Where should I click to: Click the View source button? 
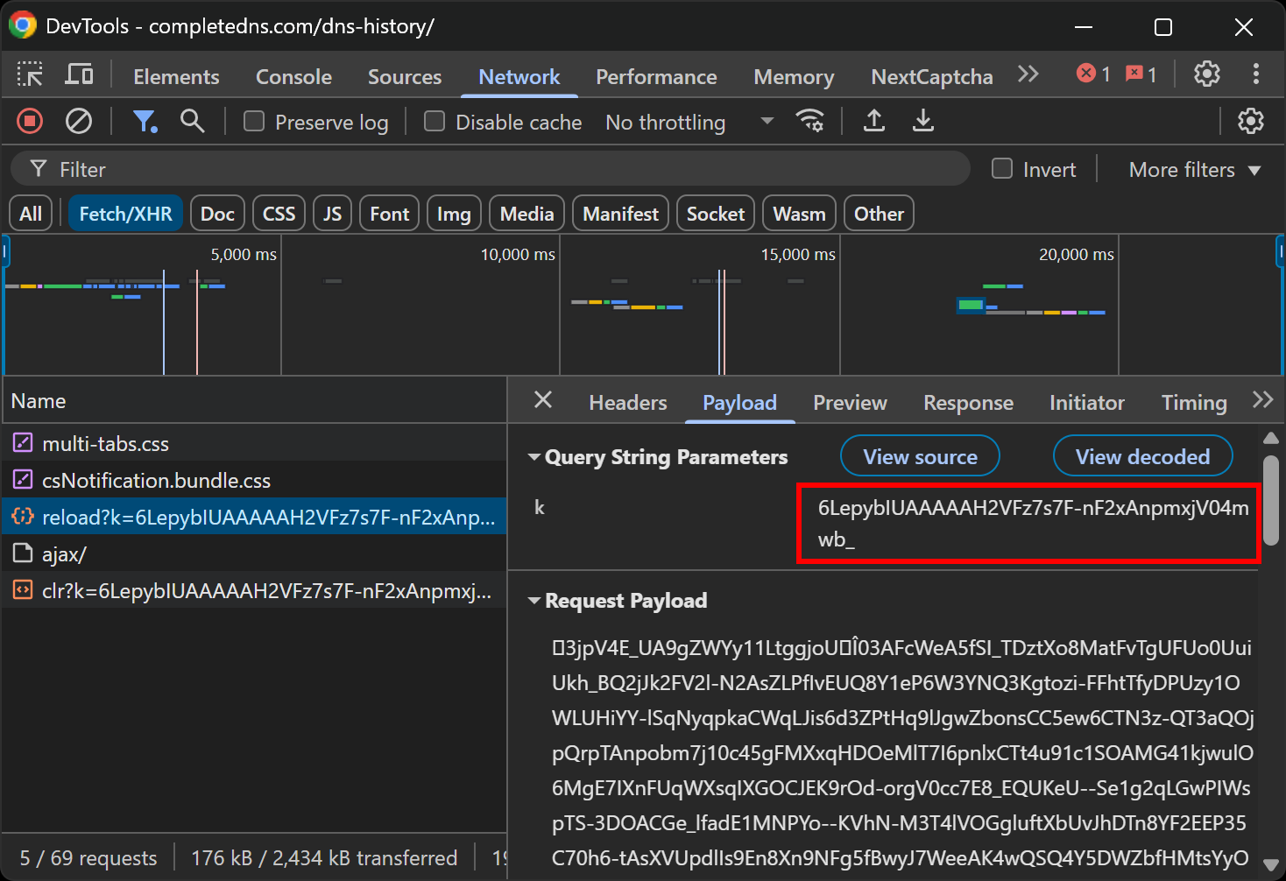[x=920, y=456]
